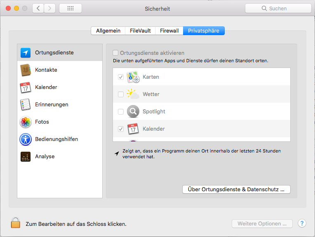Select the Erinnerungen list icon
Image resolution: width=315 pixels, height=237 pixels.
point(25,104)
